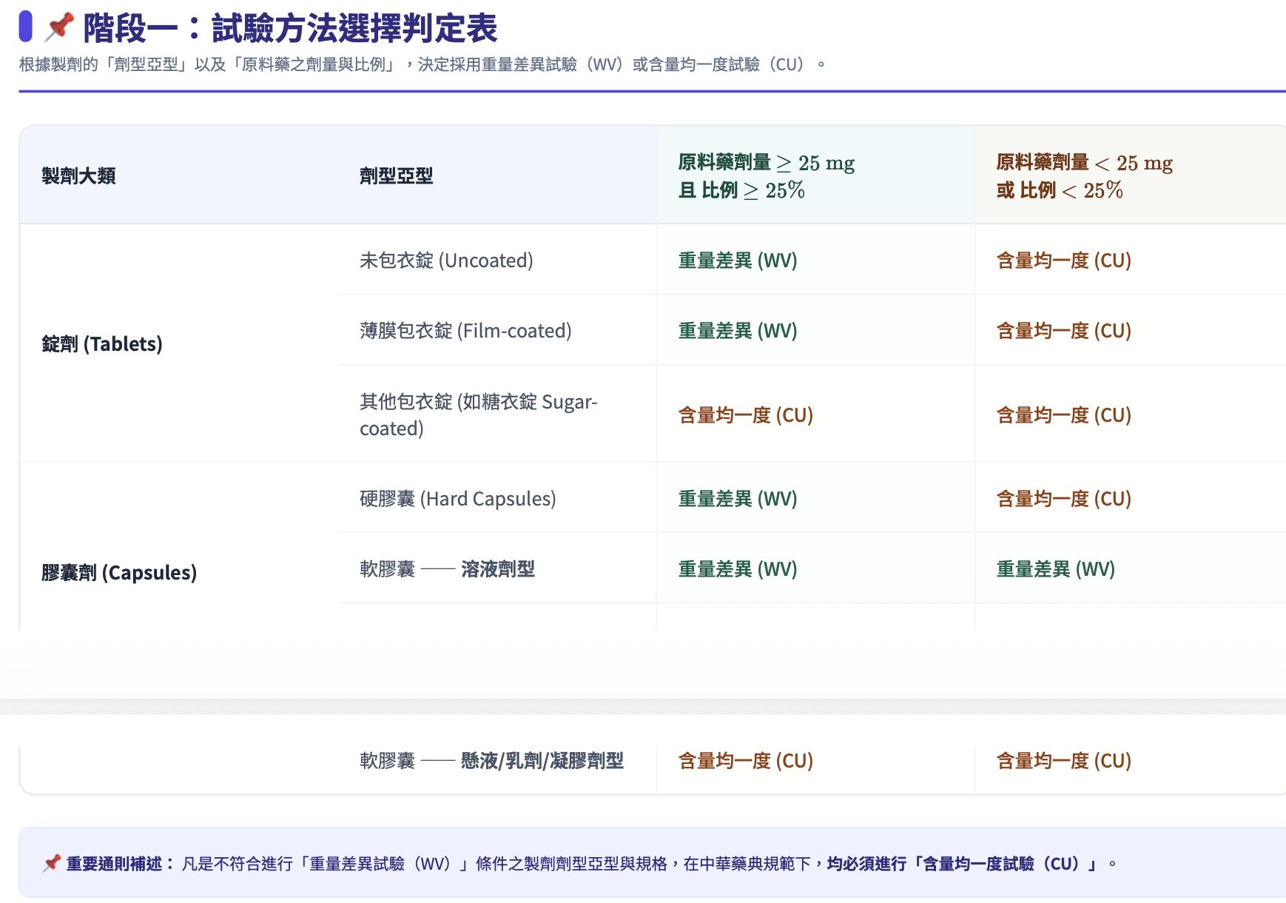Click the 製劑大類 column header
This screenshot has width=1286, height=903.
[x=78, y=175]
